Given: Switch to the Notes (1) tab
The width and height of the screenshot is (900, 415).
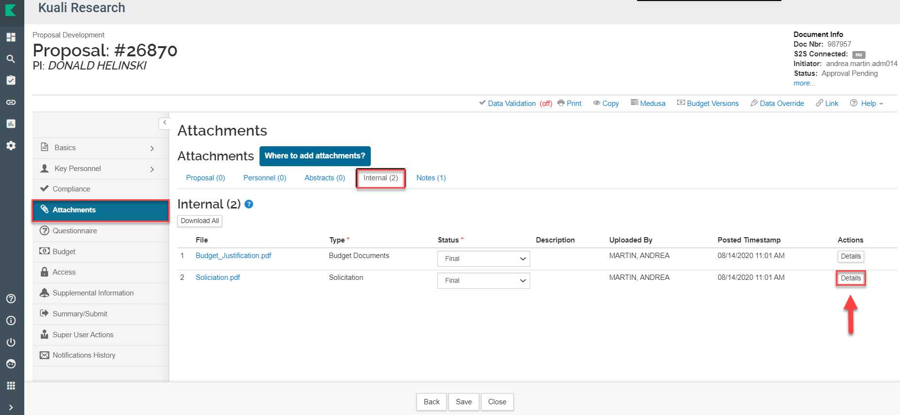Looking at the screenshot, I should tap(431, 178).
